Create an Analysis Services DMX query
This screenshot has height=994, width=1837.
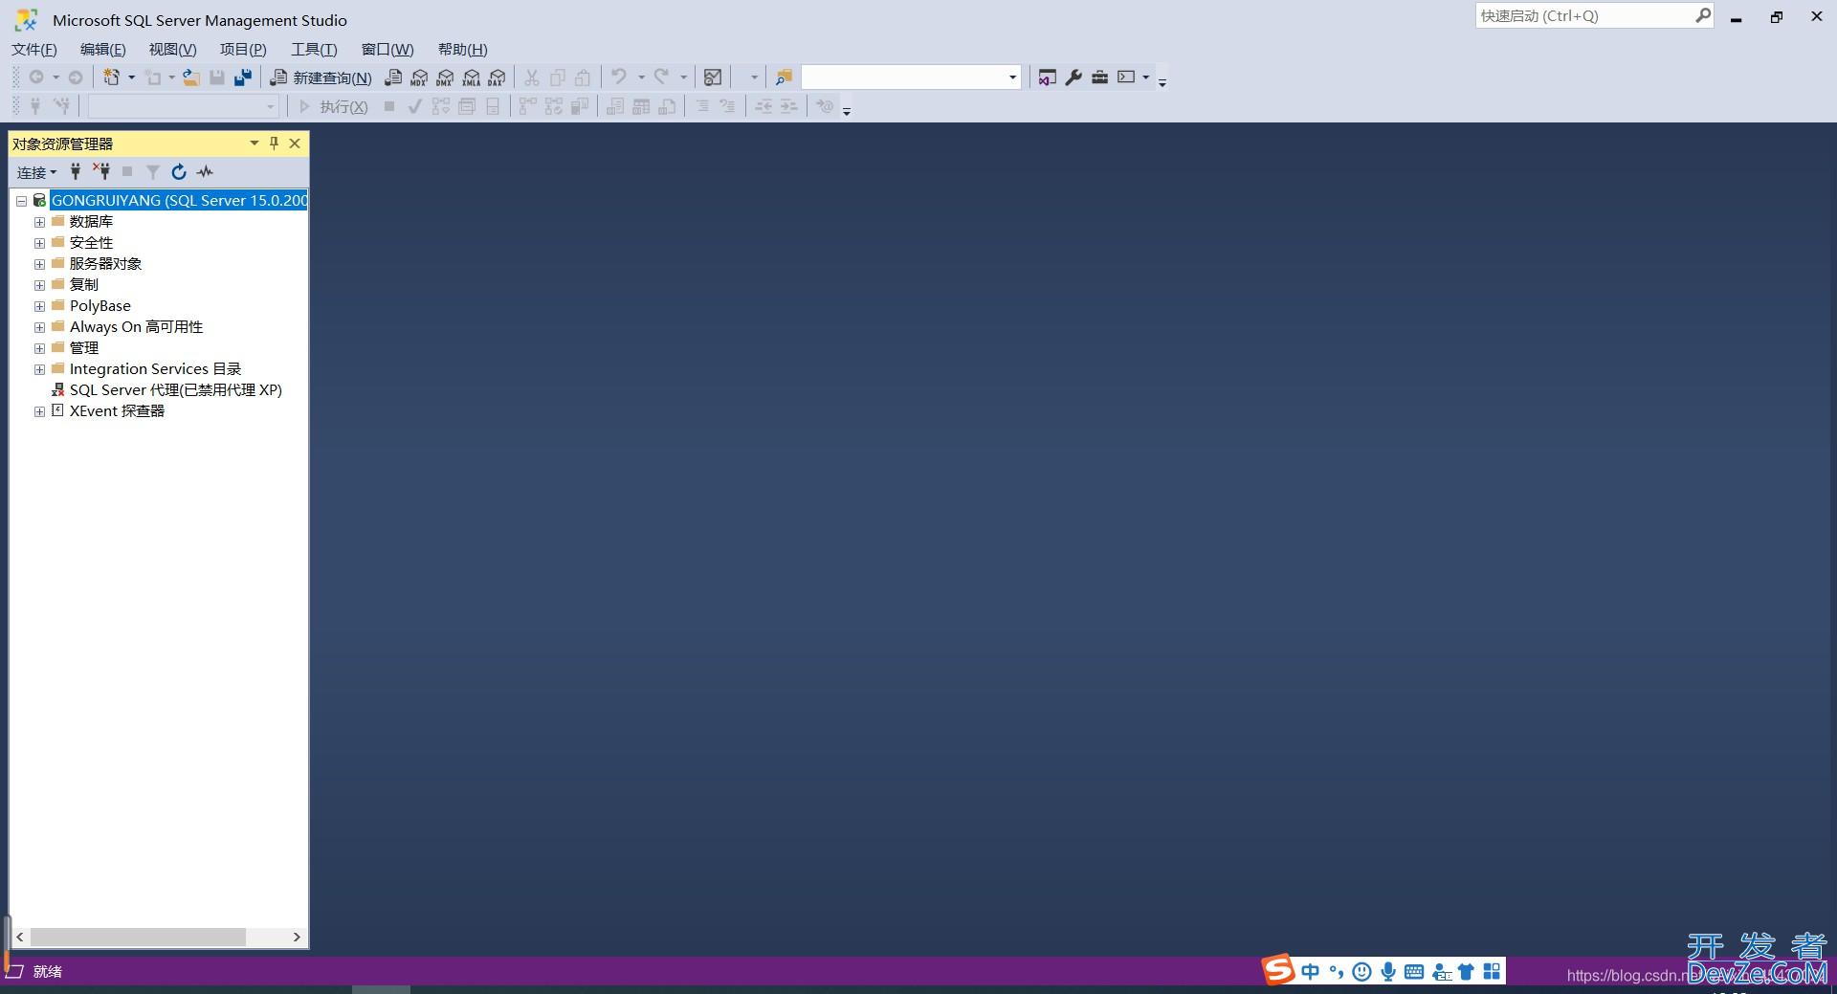[x=445, y=77]
